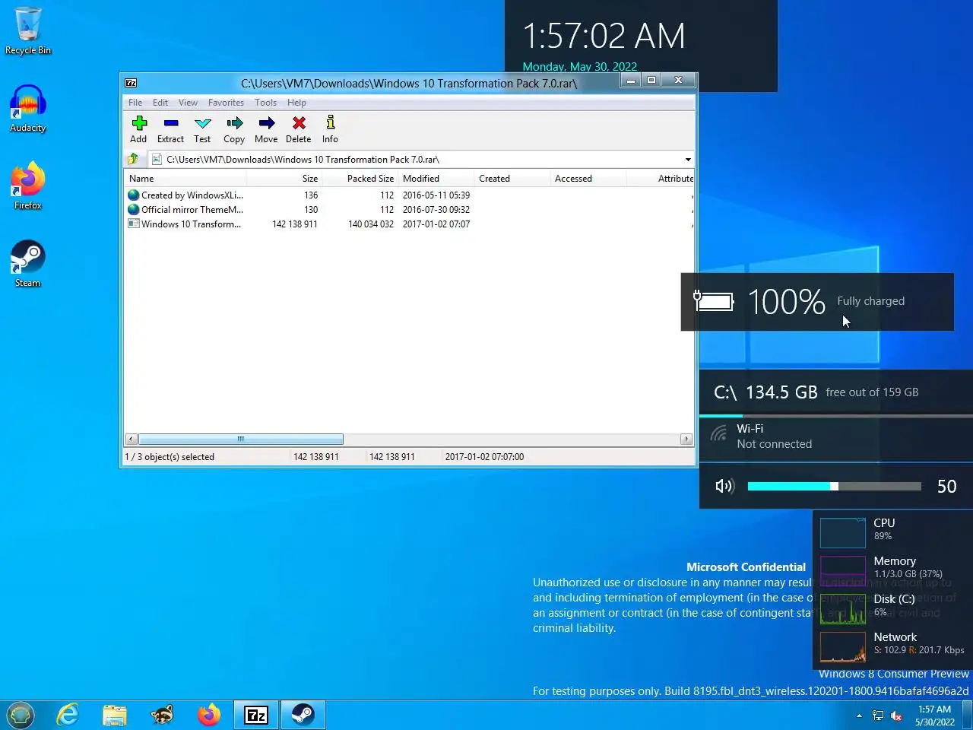Click '2017-01-02 07:07:00' in the status bar
The width and height of the screenshot is (973, 730).
[x=484, y=457]
